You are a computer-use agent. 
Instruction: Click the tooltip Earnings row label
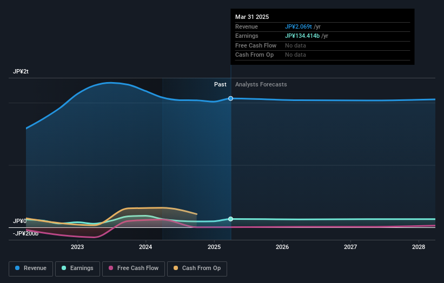point(247,36)
